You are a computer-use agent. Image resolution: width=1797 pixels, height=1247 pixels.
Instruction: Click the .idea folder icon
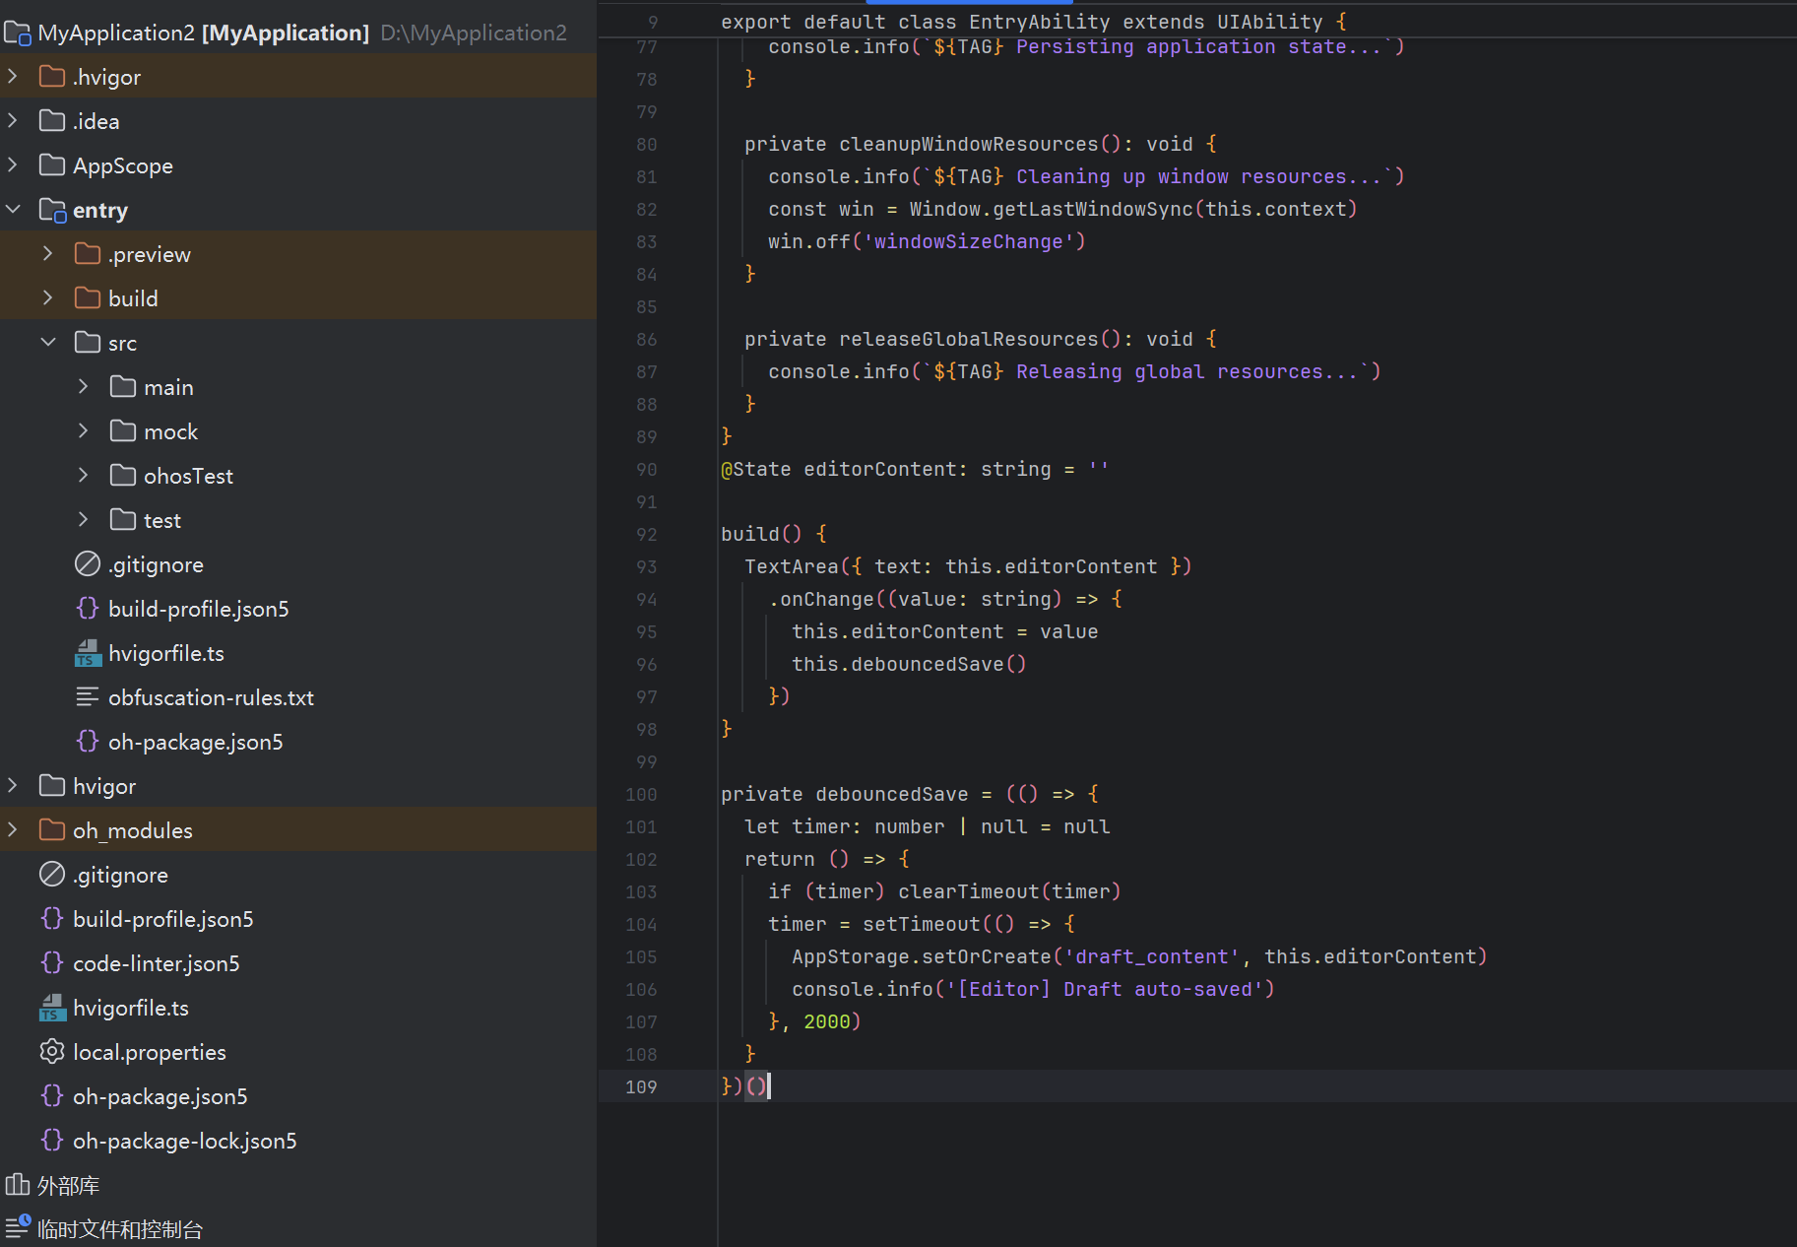point(52,120)
